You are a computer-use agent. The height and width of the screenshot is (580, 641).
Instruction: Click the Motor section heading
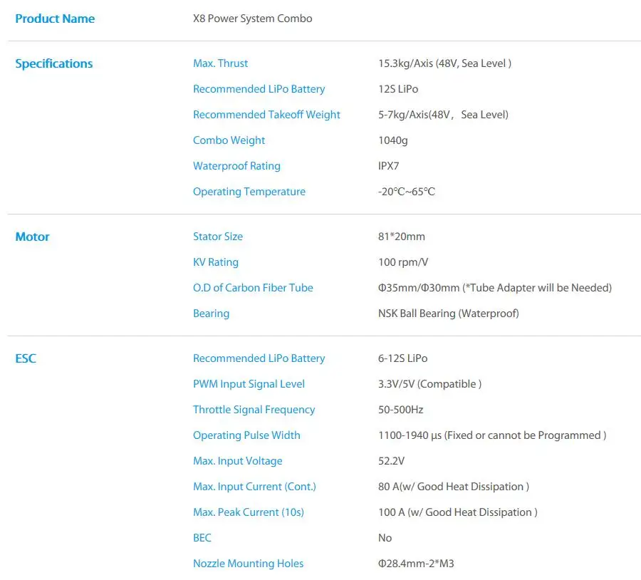(32, 237)
